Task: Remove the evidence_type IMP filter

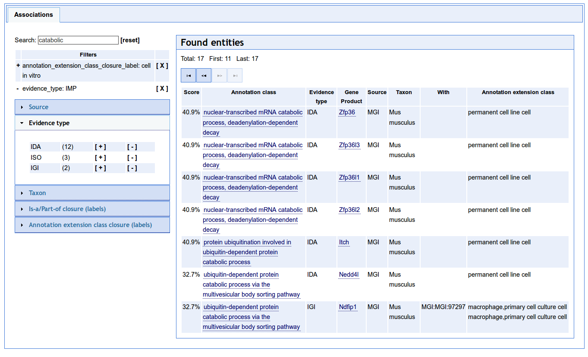Action: click(162, 88)
